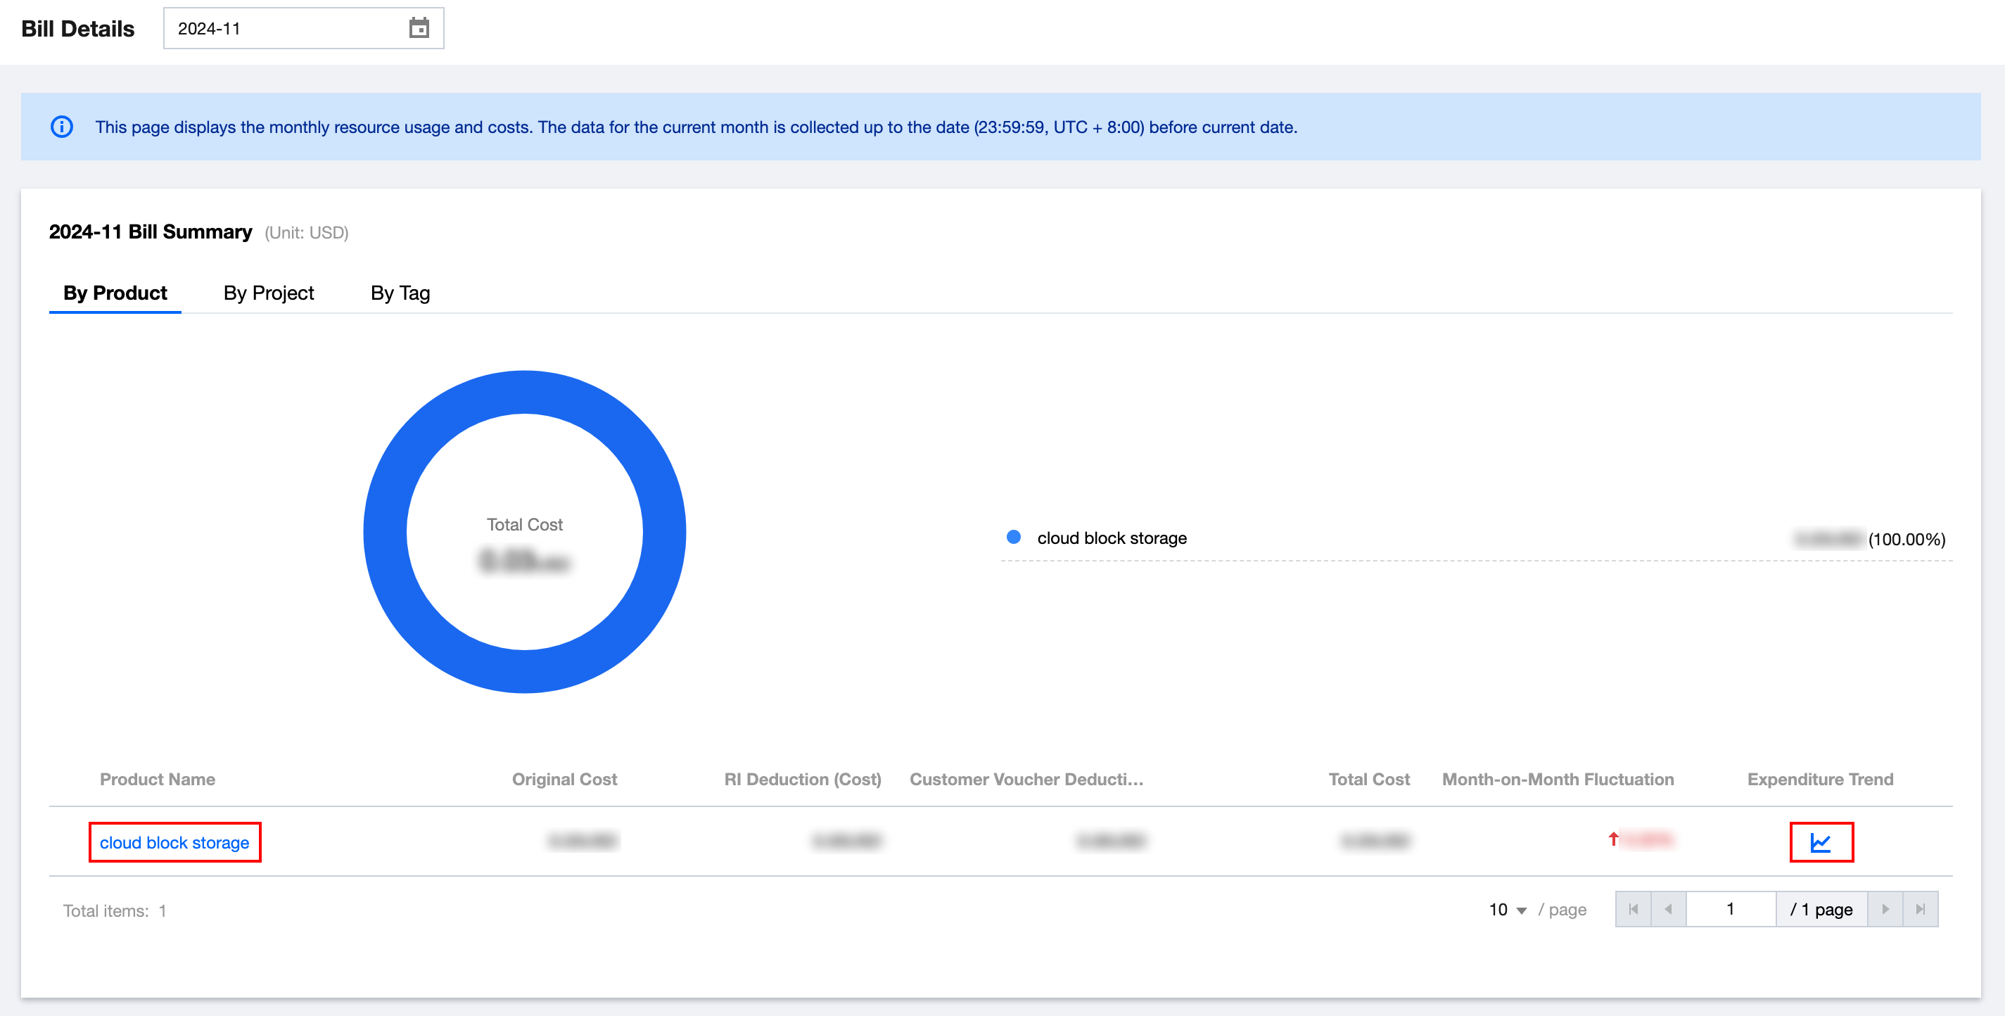Jump to last page arrow

(x=1920, y=908)
